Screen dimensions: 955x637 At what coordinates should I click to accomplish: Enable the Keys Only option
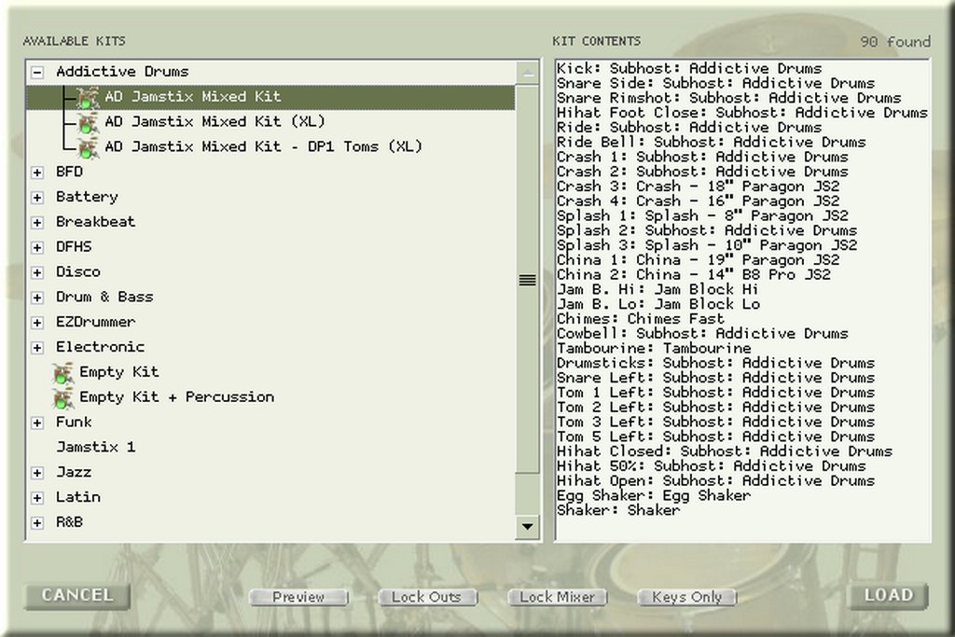[686, 597]
